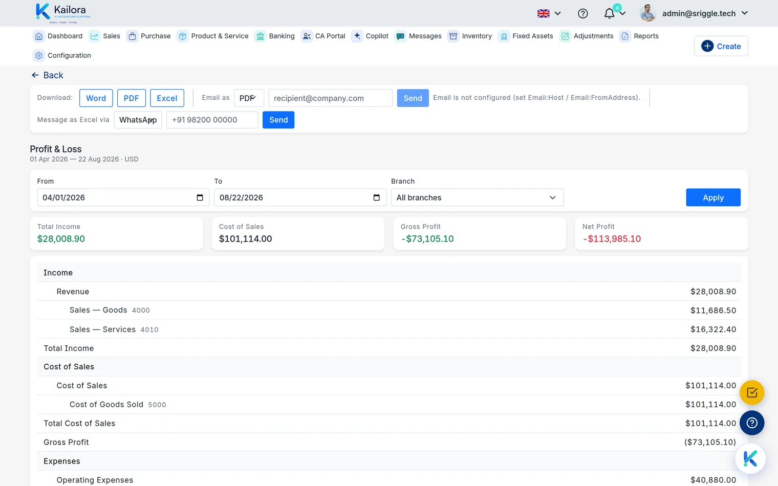This screenshot has height=486, width=778.
Task: Click the Back arrow link
Action: [47, 75]
